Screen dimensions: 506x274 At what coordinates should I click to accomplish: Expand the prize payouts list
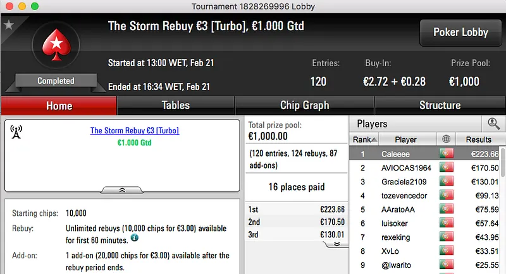[337, 244]
